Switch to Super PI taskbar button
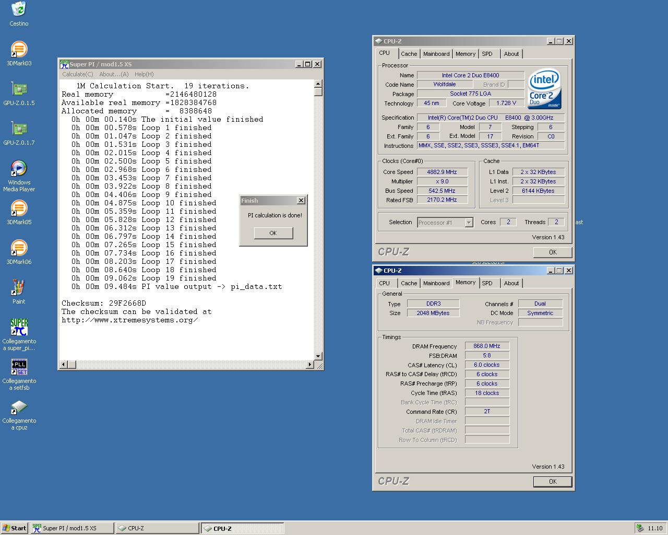 click(72, 528)
